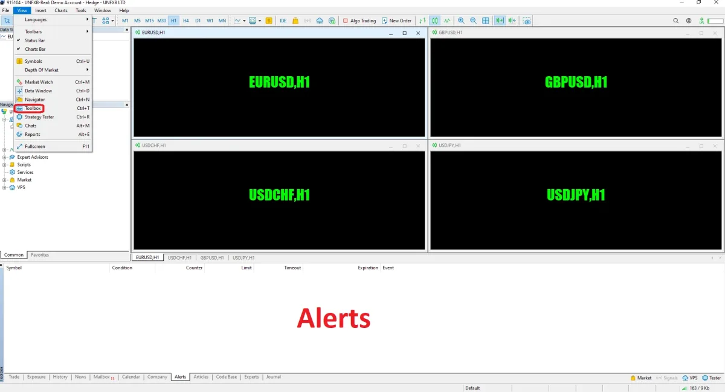
Task: Select the M1 timeframe
Action: point(125,21)
